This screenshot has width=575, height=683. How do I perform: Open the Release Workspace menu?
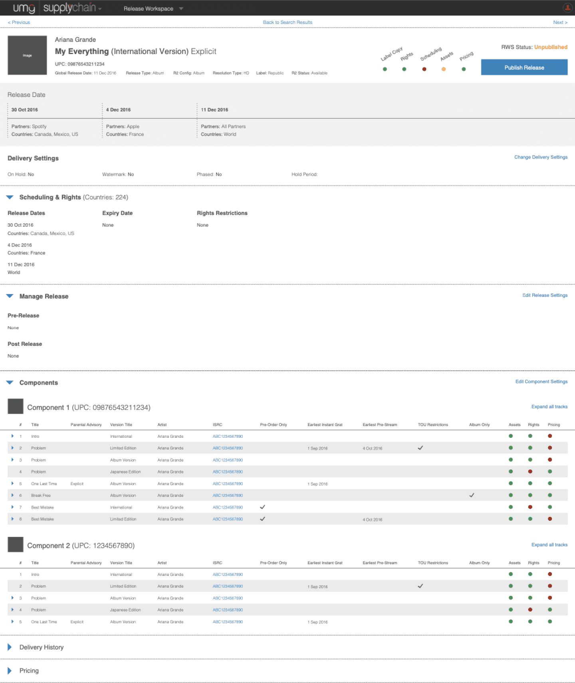(x=153, y=8)
